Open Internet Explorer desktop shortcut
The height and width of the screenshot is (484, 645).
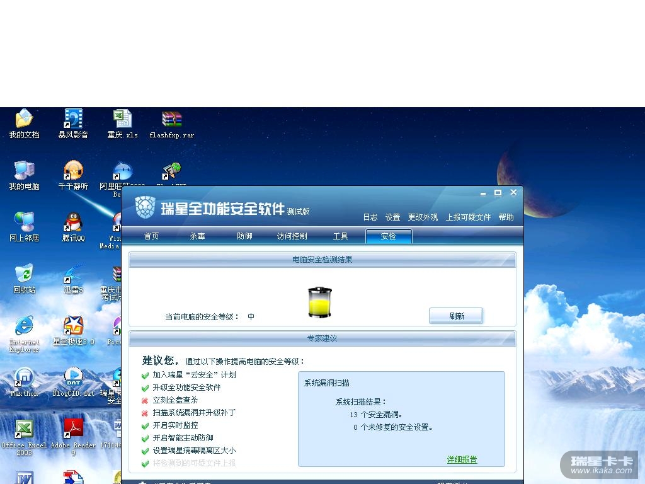pyautogui.click(x=25, y=334)
